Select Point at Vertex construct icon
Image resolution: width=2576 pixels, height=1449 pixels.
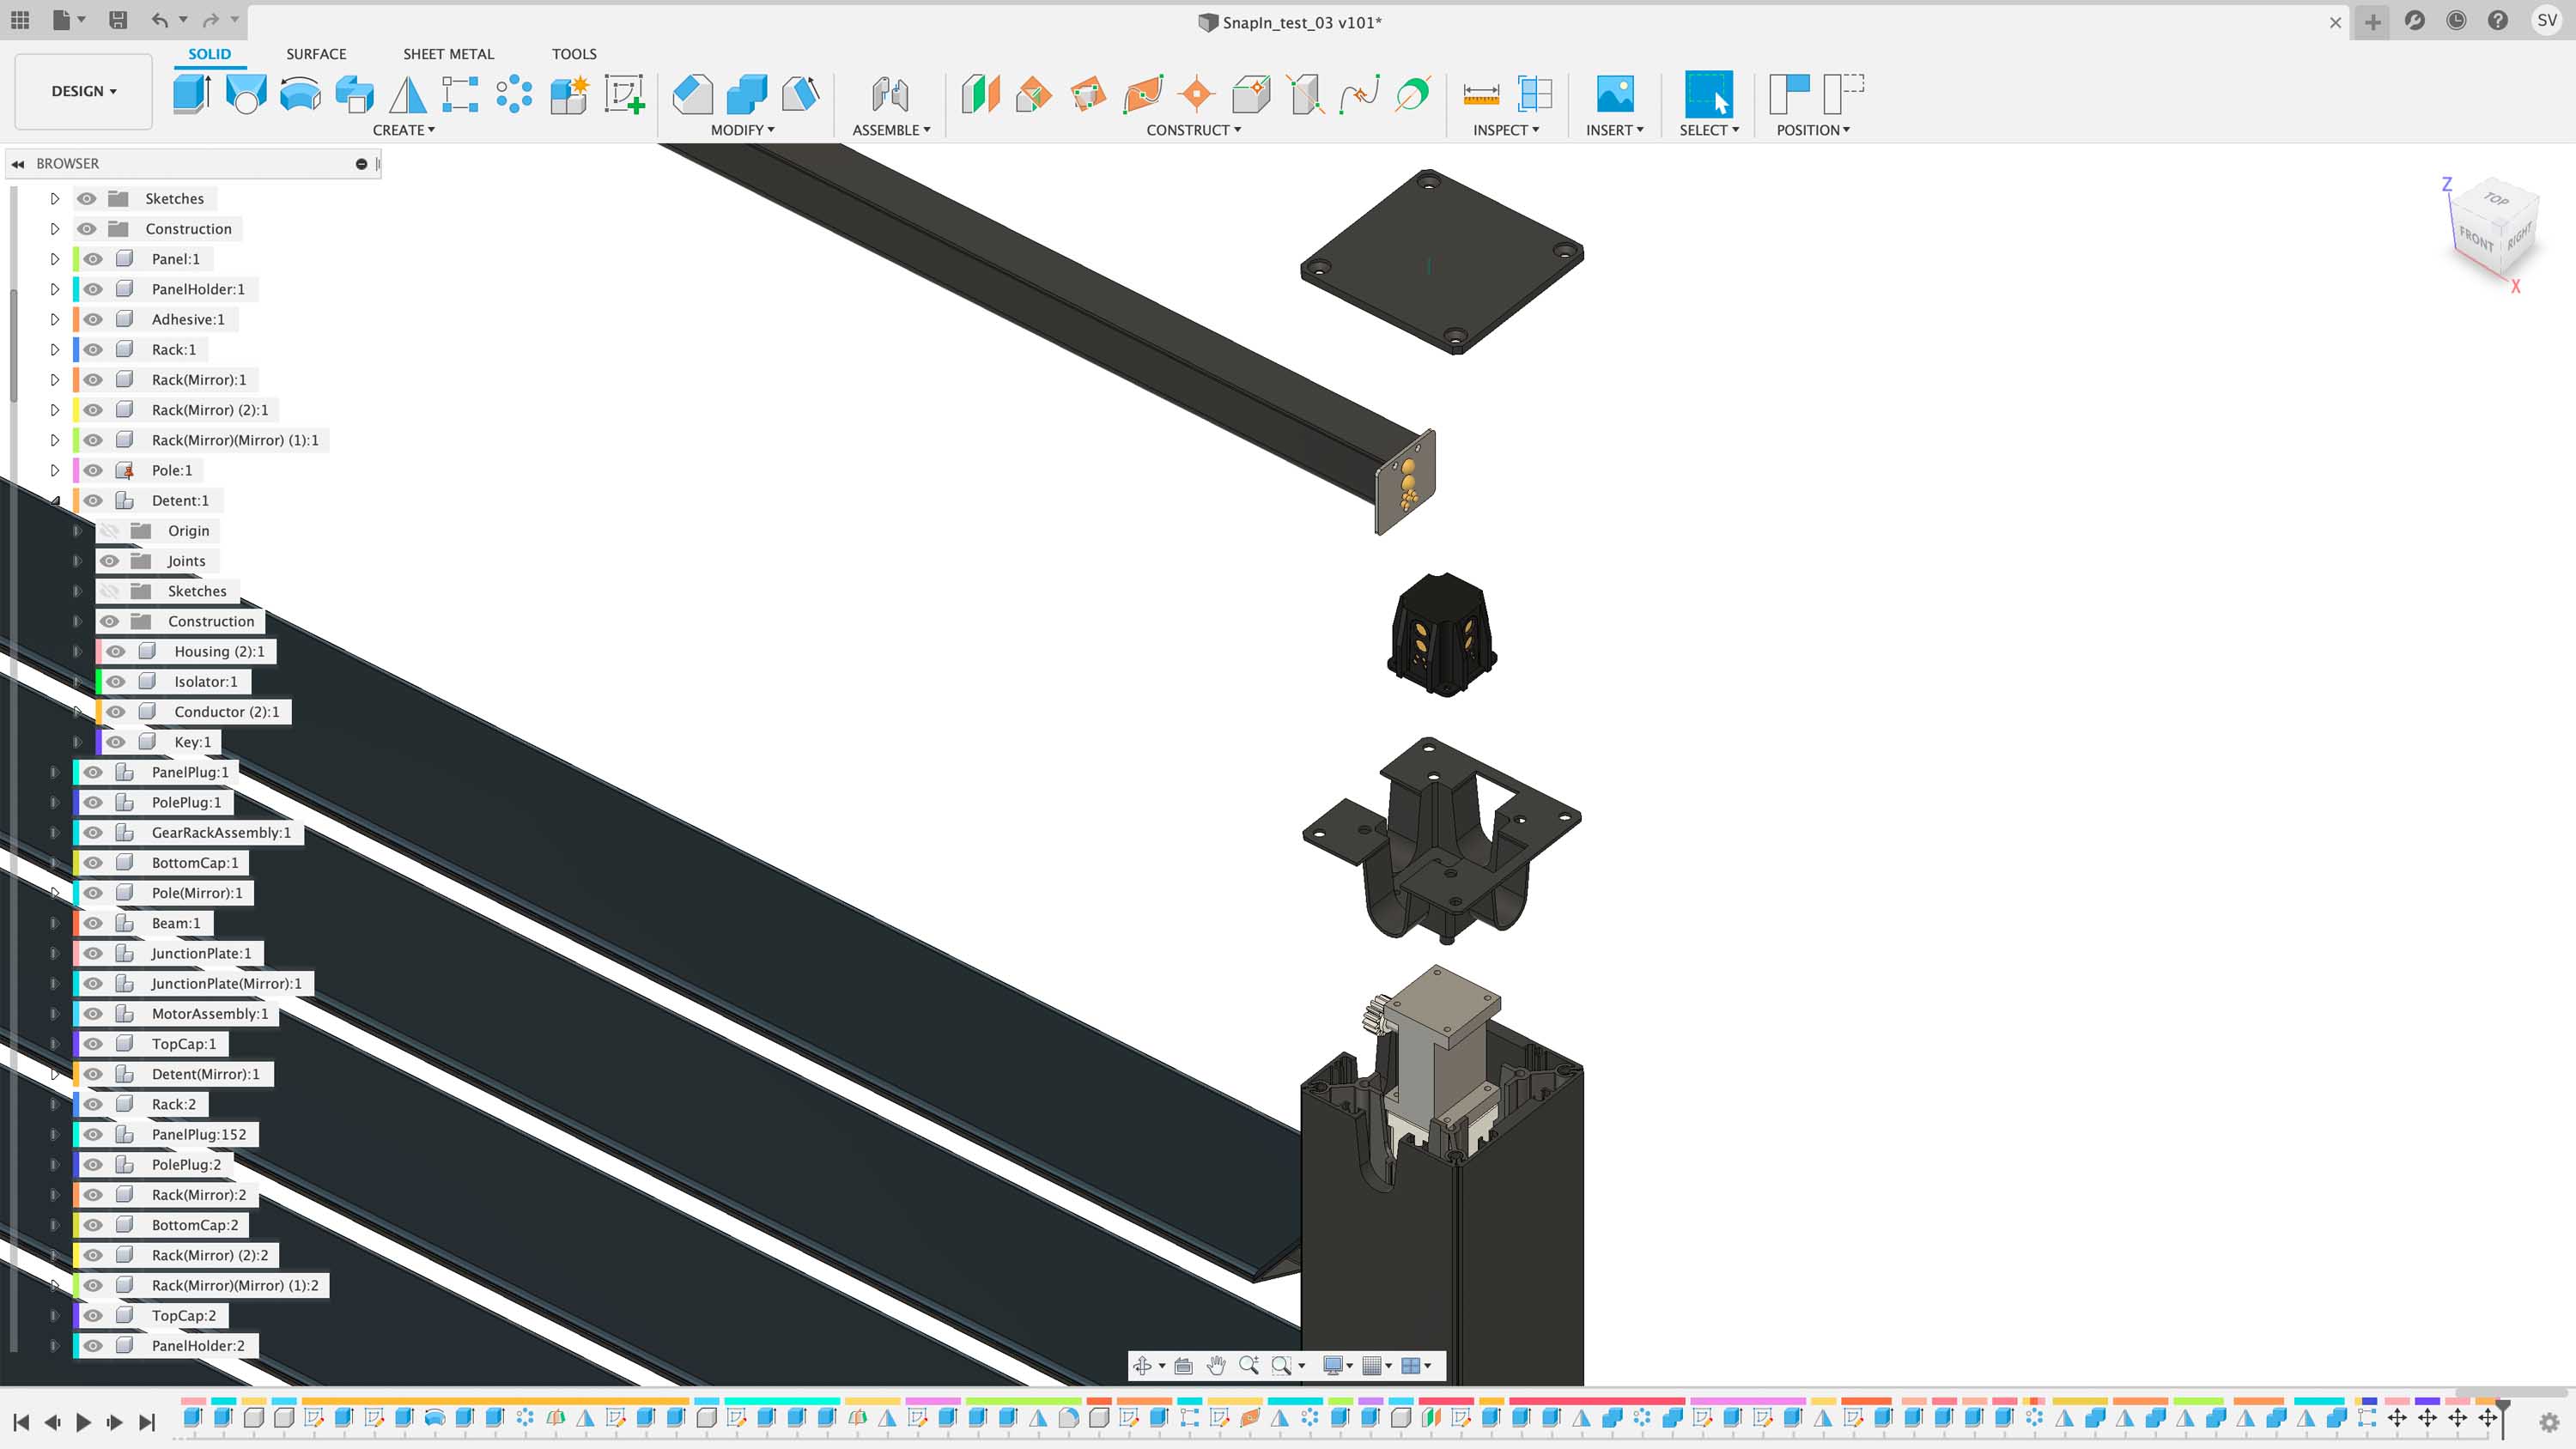click(1196, 95)
